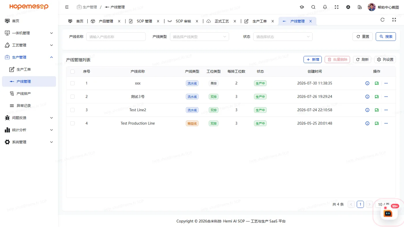Image resolution: width=404 pixels, height=227 pixels.
Task: Open the graduation cap help icon
Action: pyautogui.click(x=302, y=7)
